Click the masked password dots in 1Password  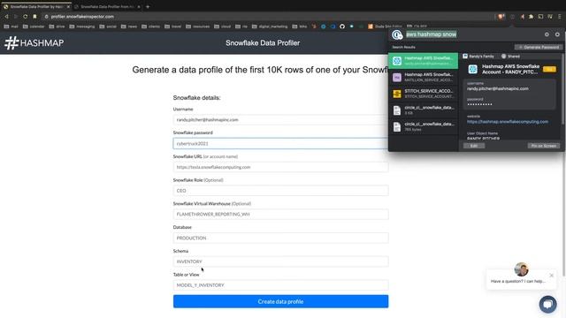(x=479, y=104)
